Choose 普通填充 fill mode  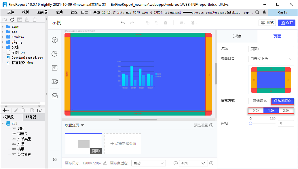pyautogui.click(x=260, y=101)
